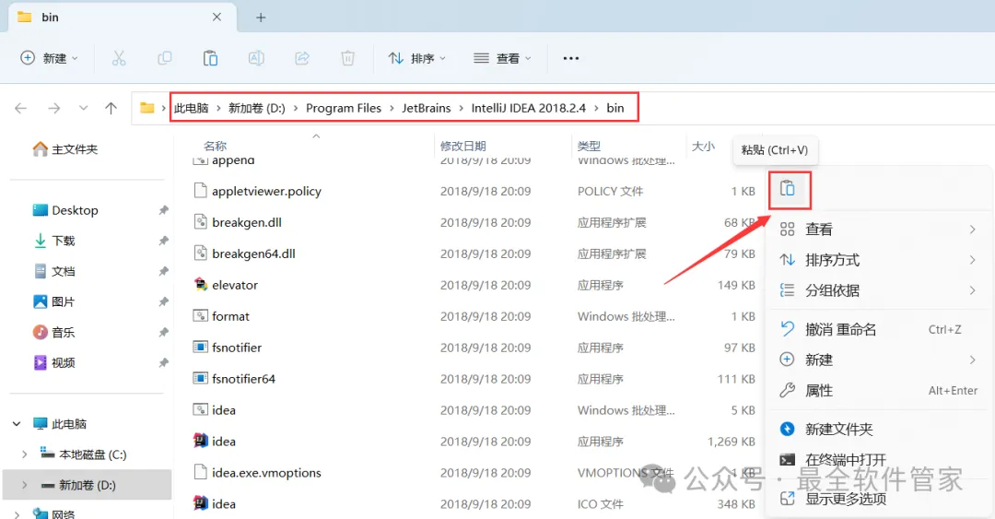Unpin 下载 using its pin icon
The height and width of the screenshot is (519, 995).
(164, 241)
